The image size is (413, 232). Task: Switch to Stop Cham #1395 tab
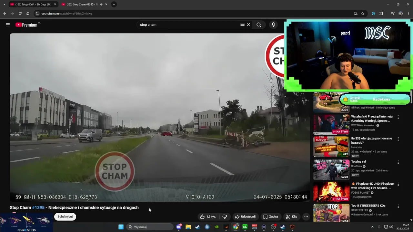(x=82, y=5)
